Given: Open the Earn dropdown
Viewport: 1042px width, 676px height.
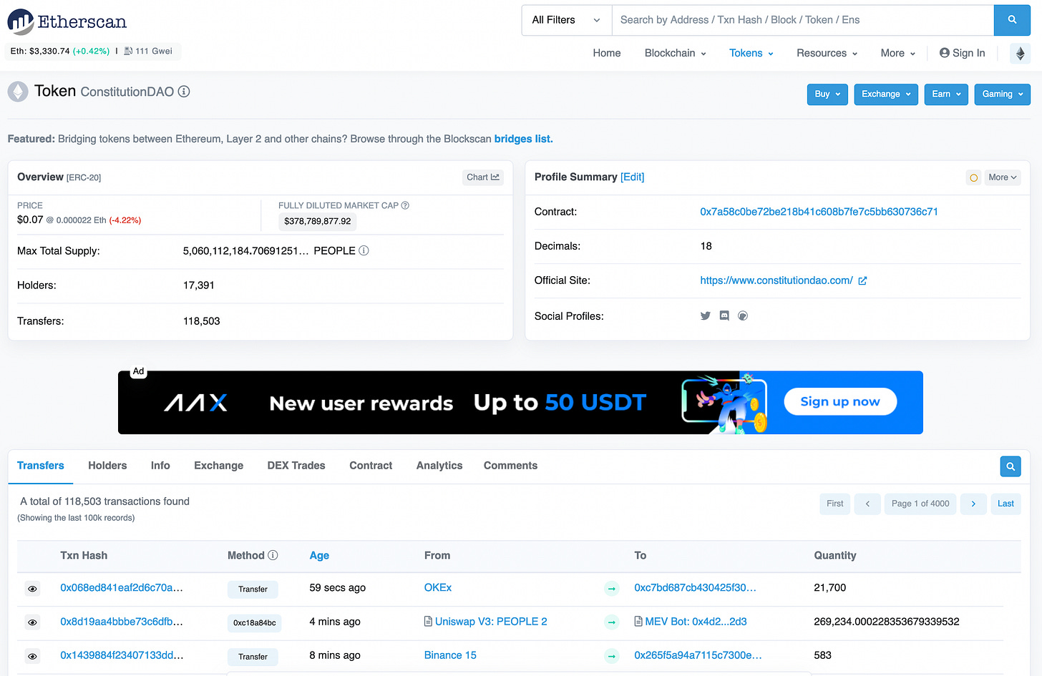Looking at the screenshot, I should pyautogui.click(x=946, y=94).
